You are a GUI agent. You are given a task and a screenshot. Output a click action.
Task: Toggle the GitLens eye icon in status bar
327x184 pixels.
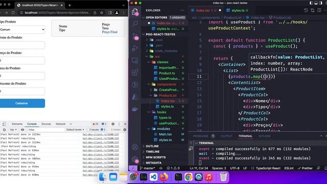(x=161, y=168)
